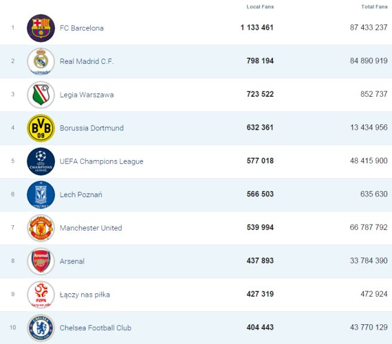
Task: Open the Chelsea Football Club name link
Action: [x=95, y=328]
